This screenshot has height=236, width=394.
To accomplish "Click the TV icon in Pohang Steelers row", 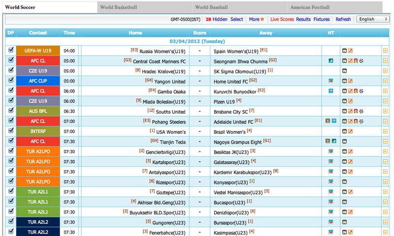I will (328, 121).
